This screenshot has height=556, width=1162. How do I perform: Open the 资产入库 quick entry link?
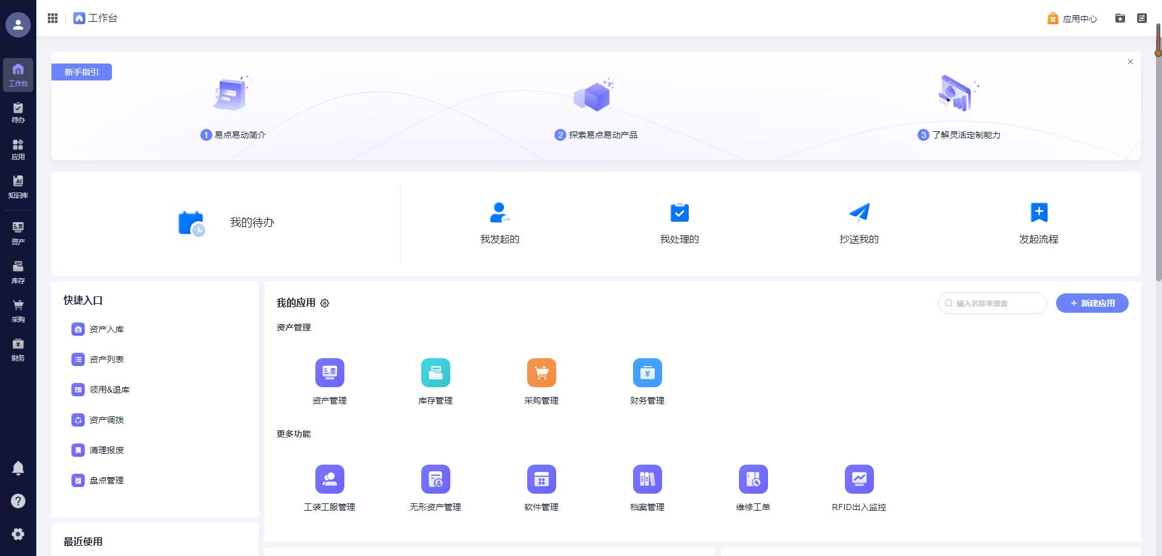click(x=107, y=329)
